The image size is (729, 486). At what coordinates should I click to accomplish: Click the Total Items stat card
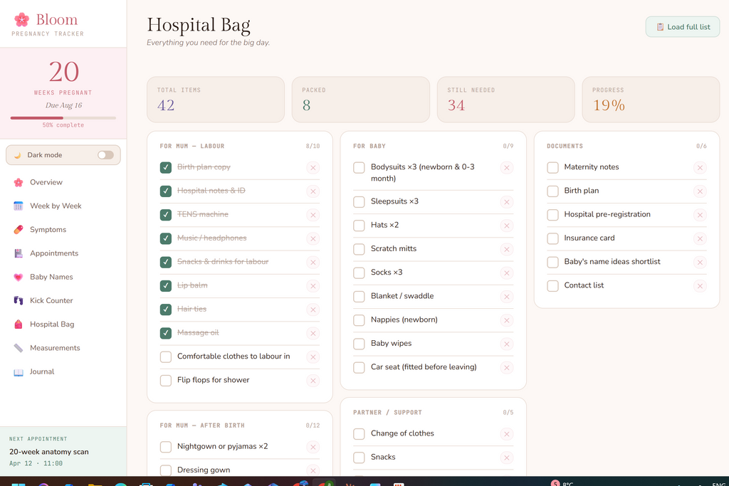[x=216, y=100]
